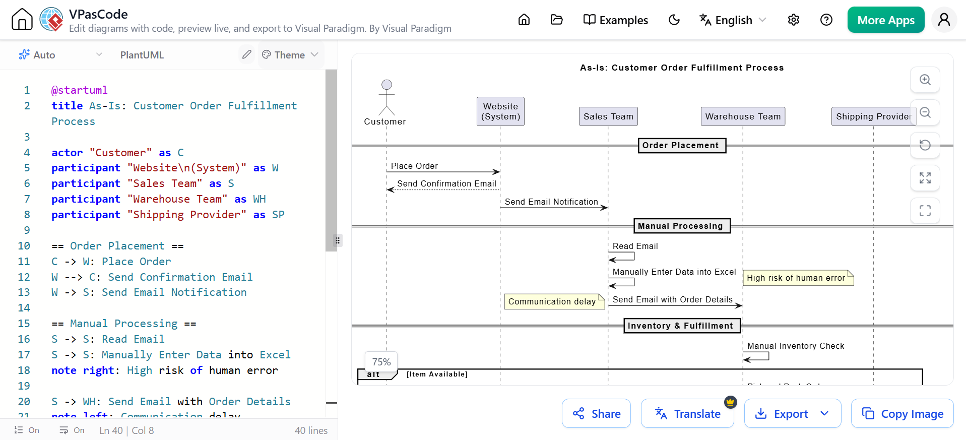Click the 'Send Confirmation Email' message label

pyautogui.click(x=446, y=183)
